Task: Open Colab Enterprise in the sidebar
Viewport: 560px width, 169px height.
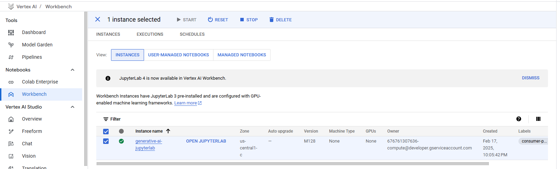Action: [40, 82]
